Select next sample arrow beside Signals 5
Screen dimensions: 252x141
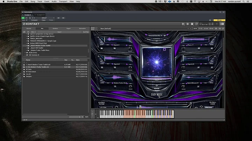coord(126,45)
